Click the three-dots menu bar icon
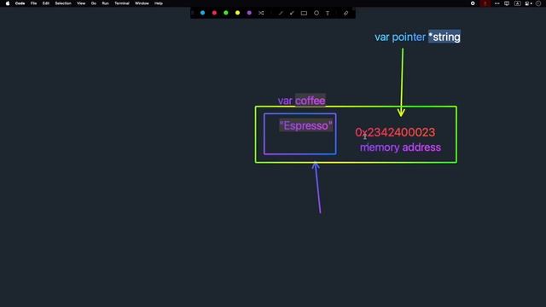The height and width of the screenshot is (307, 546). (497, 3)
